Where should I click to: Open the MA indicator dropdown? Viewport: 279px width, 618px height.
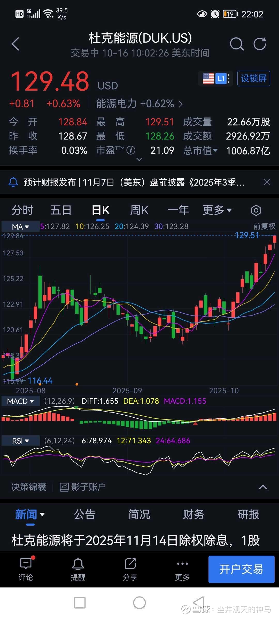click(x=21, y=226)
